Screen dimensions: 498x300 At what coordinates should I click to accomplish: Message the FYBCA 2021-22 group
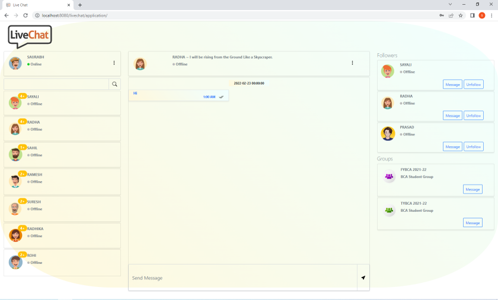pyautogui.click(x=473, y=189)
